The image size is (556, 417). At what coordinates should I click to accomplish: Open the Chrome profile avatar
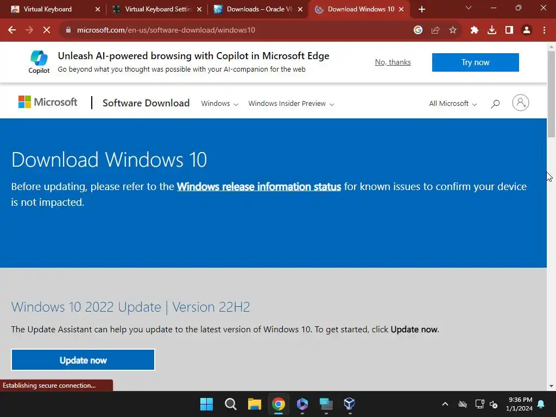click(527, 30)
